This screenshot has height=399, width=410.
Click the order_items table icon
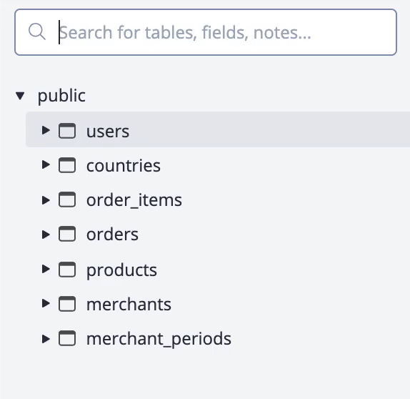click(67, 199)
